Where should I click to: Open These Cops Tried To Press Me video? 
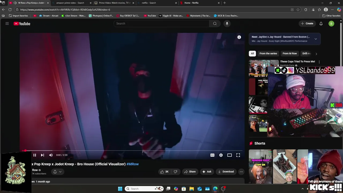click(x=297, y=61)
